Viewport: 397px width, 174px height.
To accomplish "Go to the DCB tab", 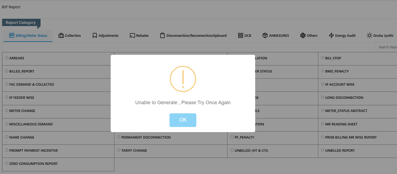I will click(244, 35).
